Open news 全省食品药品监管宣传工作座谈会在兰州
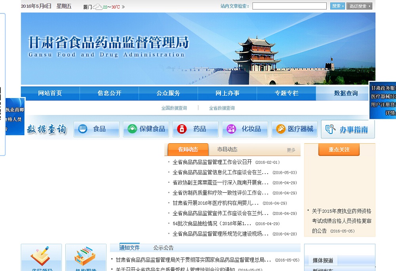 pos(220,213)
